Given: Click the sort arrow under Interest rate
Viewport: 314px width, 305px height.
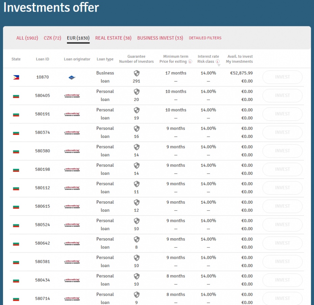Looking at the screenshot, I should 219,65.
